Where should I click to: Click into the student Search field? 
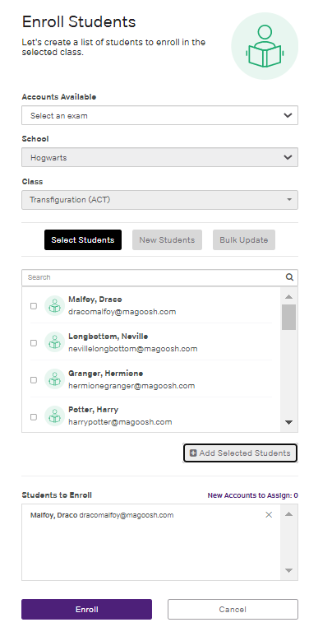pos(154,277)
